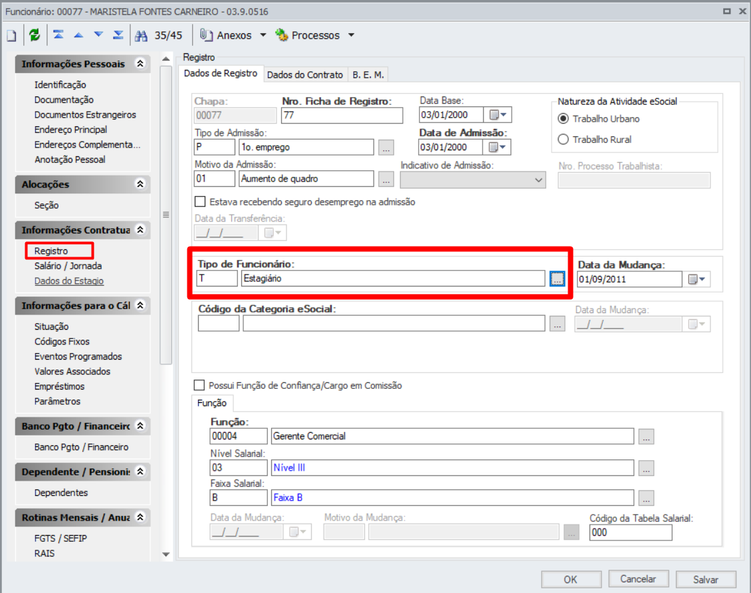Click the Salvar button
This screenshot has height=593, width=751.
[x=705, y=579]
